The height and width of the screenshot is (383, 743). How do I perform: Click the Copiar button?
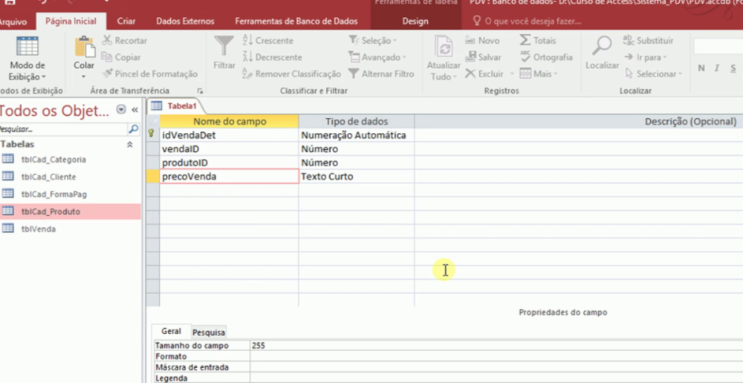pyautogui.click(x=121, y=57)
